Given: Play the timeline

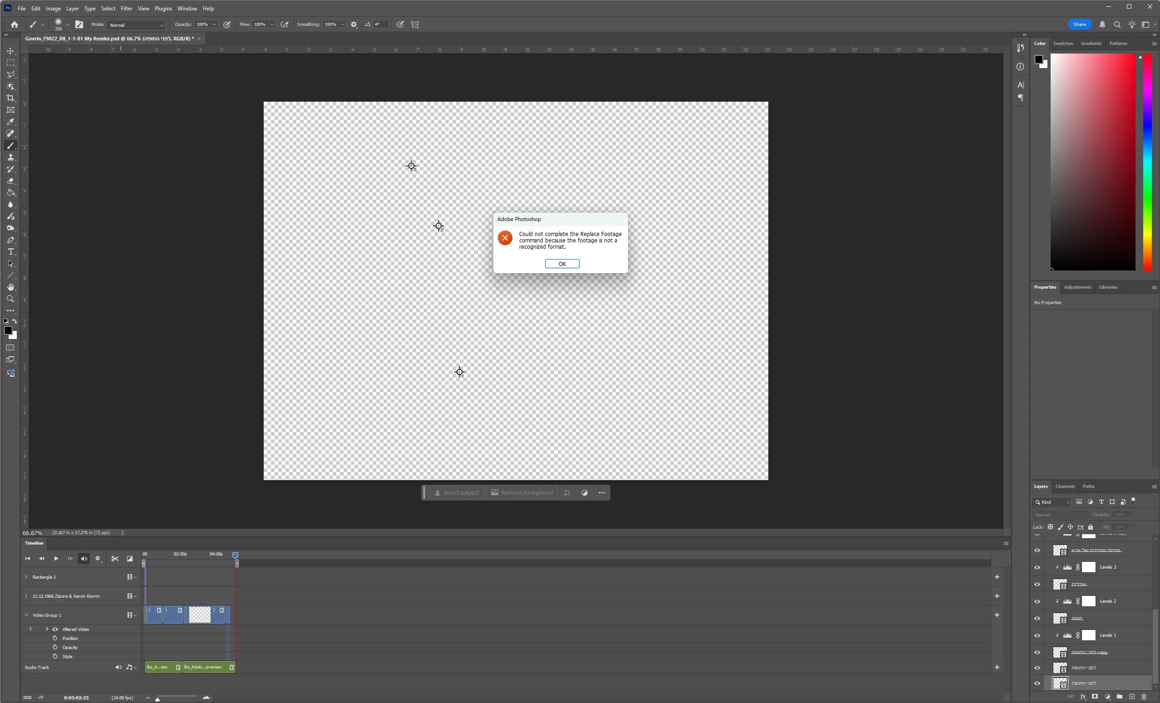Looking at the screenshot, I should point(56,558).
